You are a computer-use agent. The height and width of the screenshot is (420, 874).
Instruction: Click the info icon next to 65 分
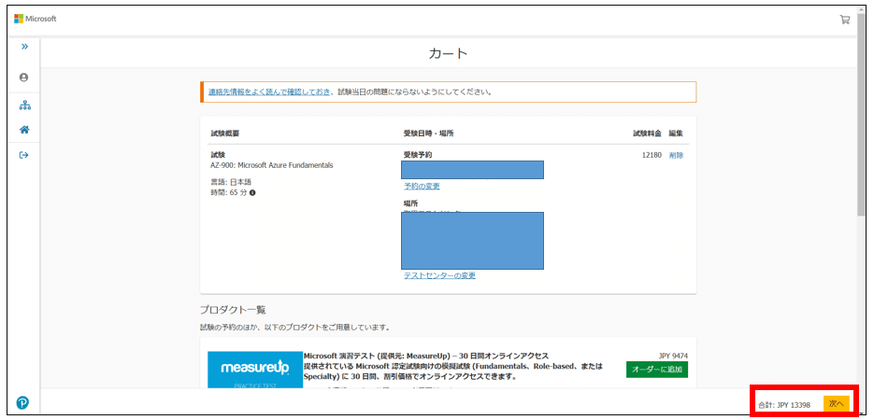(x=252, y=192)
